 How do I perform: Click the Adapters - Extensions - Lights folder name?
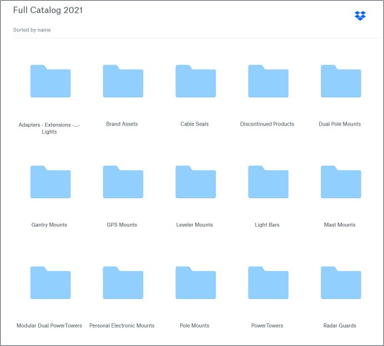point(50,128)
